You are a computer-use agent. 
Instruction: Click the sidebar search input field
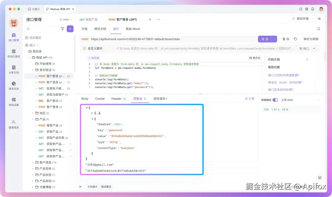pyautogui.click(x=42, y=29)
